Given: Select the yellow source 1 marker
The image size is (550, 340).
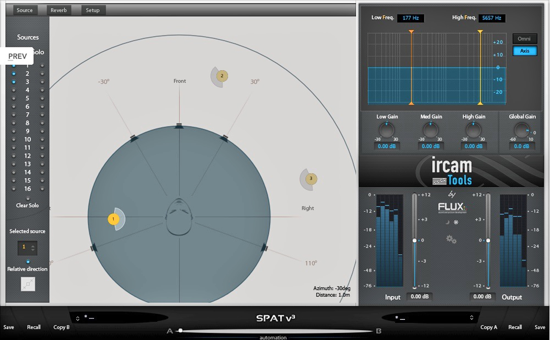Looking at the screenshot, I should pos(113,219).
